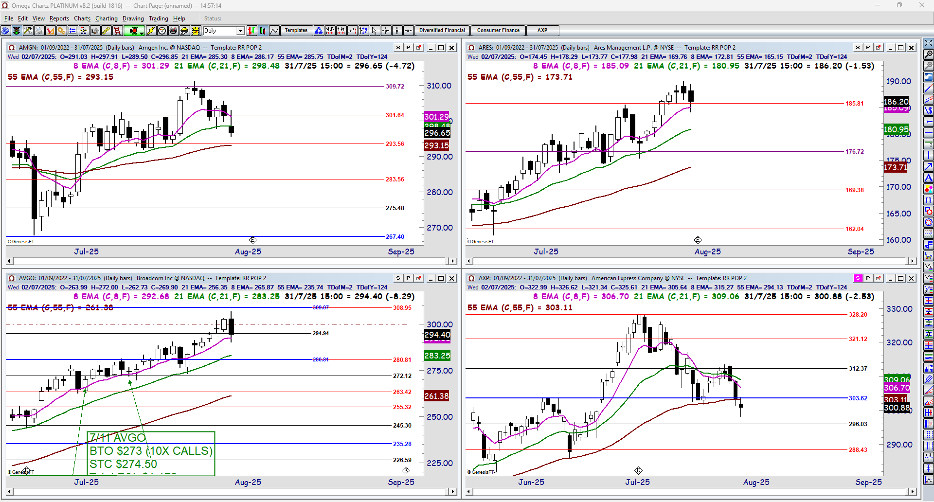This screenshot has height=502, width=934.
Task: Toggle the S button on ARES chart
Action: 858,48
